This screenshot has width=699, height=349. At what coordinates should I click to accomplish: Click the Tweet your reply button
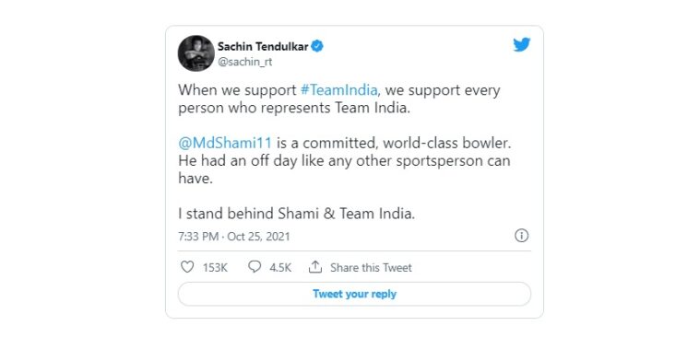354,294
